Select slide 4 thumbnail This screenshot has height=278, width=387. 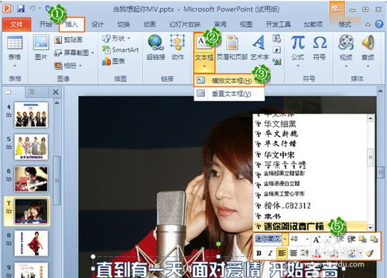[31, 115]
